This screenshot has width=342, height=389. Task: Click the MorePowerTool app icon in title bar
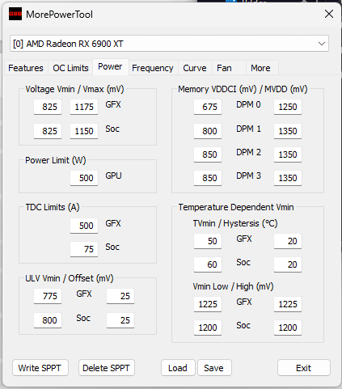click(15, 14)
